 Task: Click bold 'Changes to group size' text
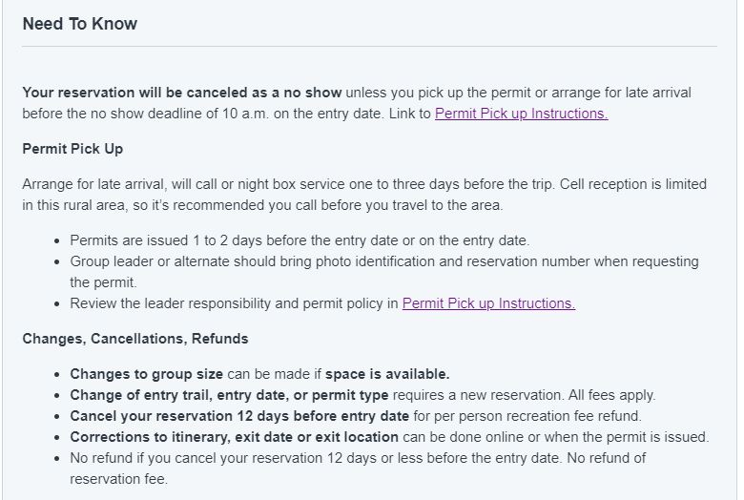(x=147, y=374)
